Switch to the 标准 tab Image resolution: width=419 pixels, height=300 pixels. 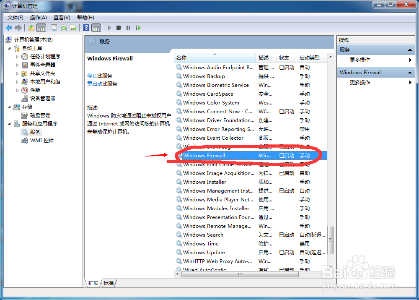(x=109, y=283)
